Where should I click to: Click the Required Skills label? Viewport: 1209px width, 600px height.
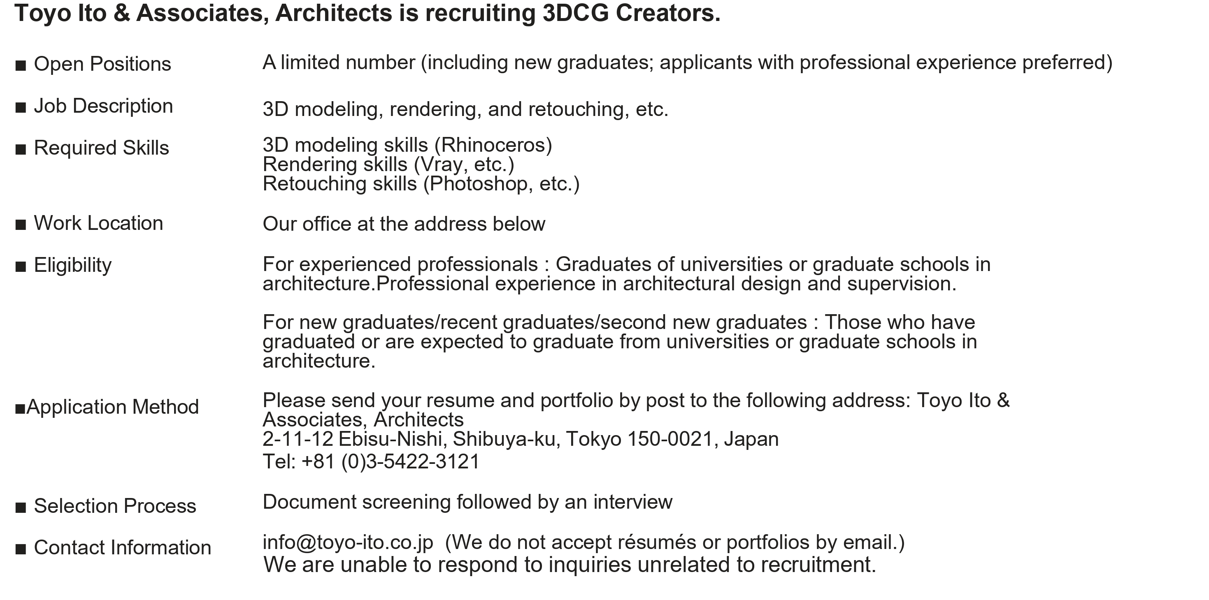(x=101, y=148)
